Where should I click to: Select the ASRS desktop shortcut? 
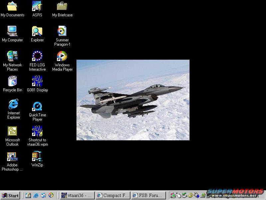point(37,7)
